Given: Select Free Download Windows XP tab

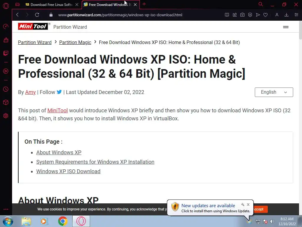Looking at the screenshot, I should coord(108,4).
